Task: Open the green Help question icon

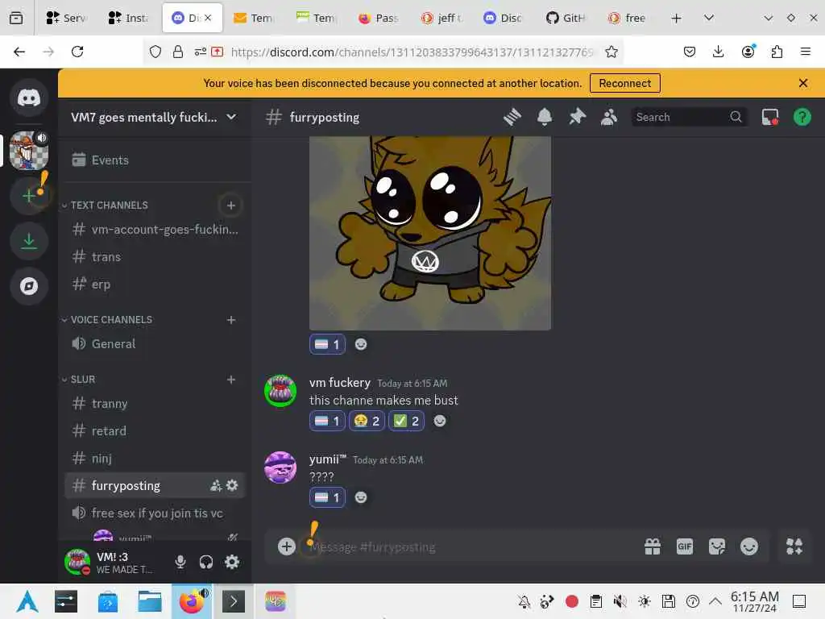Action: [x=802, y=117]
